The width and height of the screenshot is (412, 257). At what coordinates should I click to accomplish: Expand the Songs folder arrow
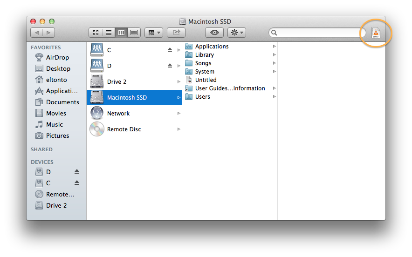pos(275,63)
